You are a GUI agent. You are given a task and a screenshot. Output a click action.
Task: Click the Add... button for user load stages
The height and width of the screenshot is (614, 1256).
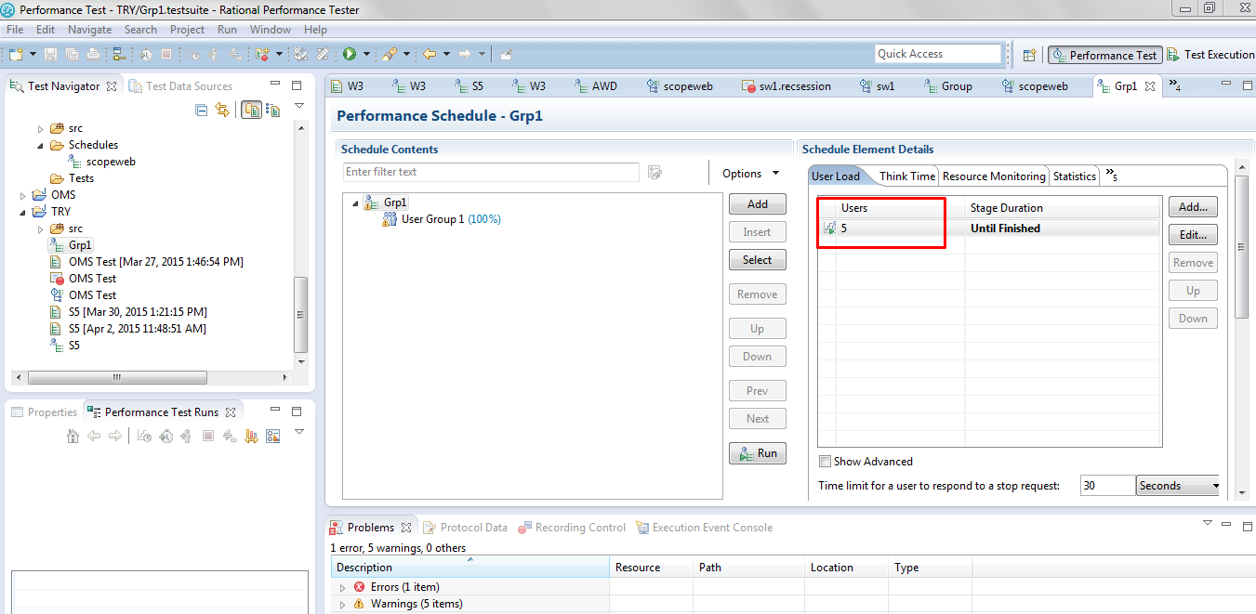coord(1193,207)
